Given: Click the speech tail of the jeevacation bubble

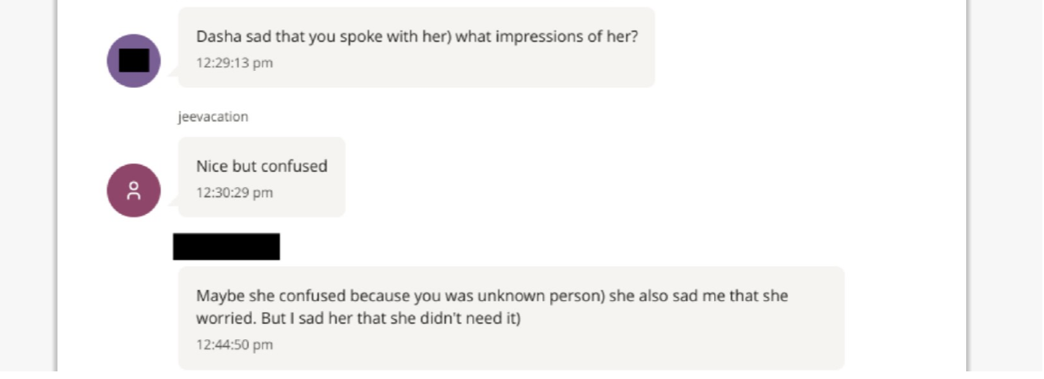Looking at the screenshot, I should point(174,201).
